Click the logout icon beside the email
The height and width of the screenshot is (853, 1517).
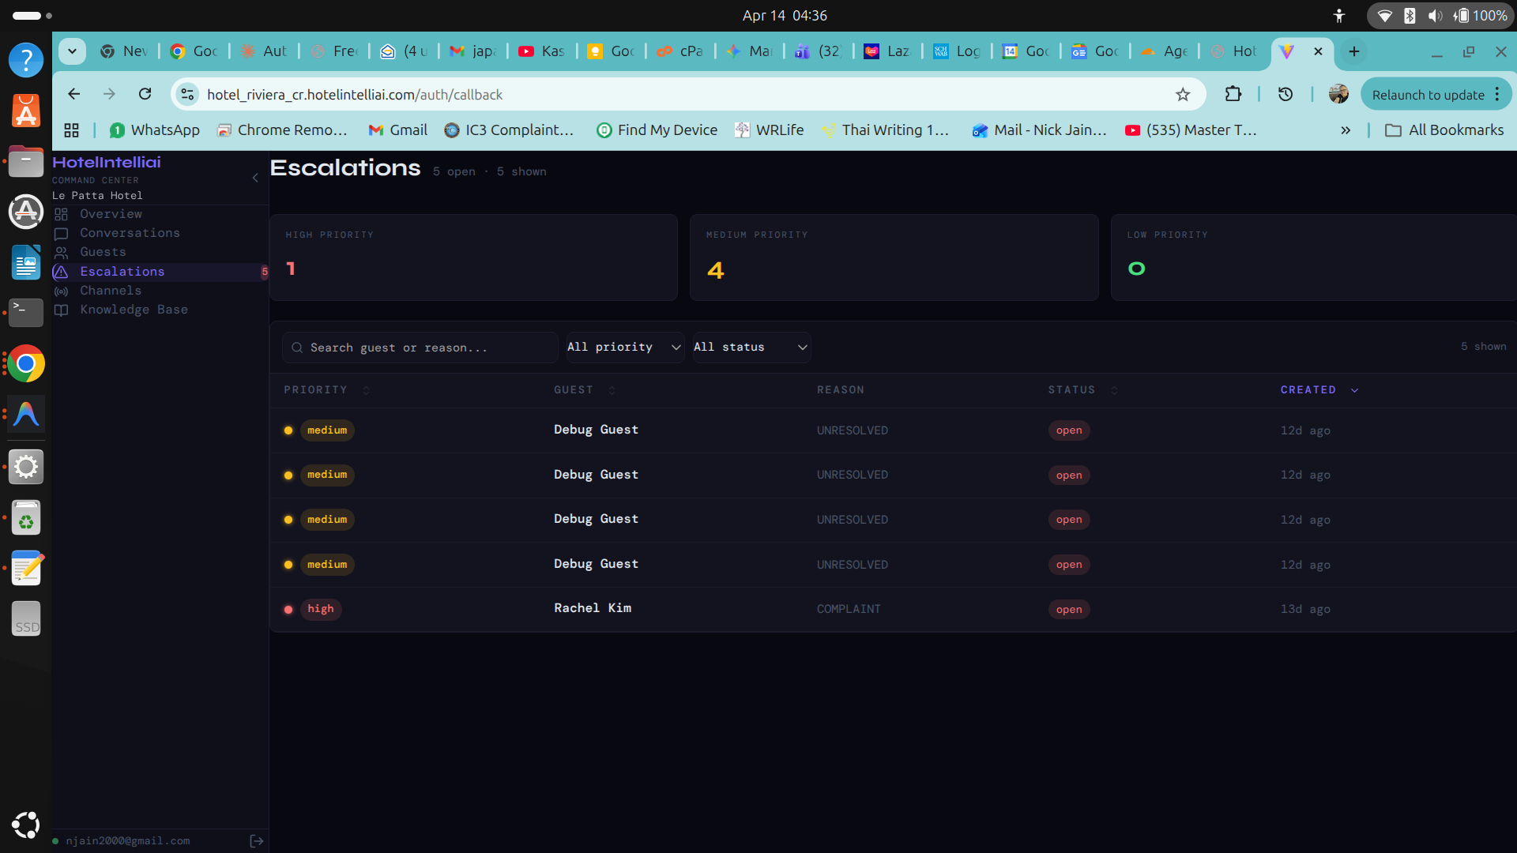256,841
